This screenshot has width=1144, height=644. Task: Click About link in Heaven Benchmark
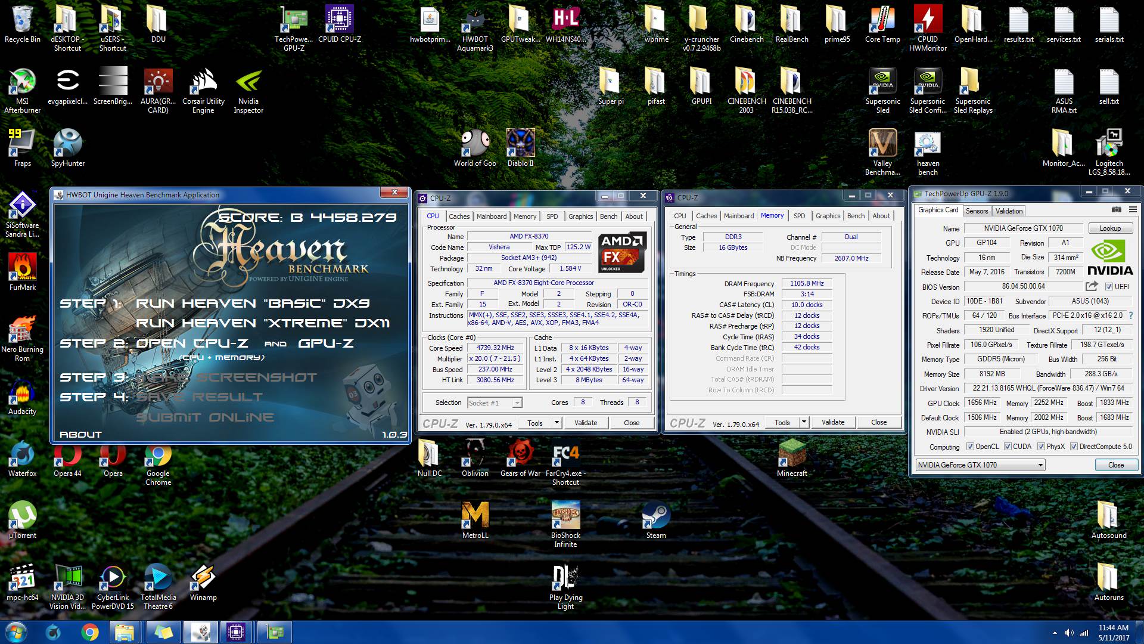[x=80, y=435]
